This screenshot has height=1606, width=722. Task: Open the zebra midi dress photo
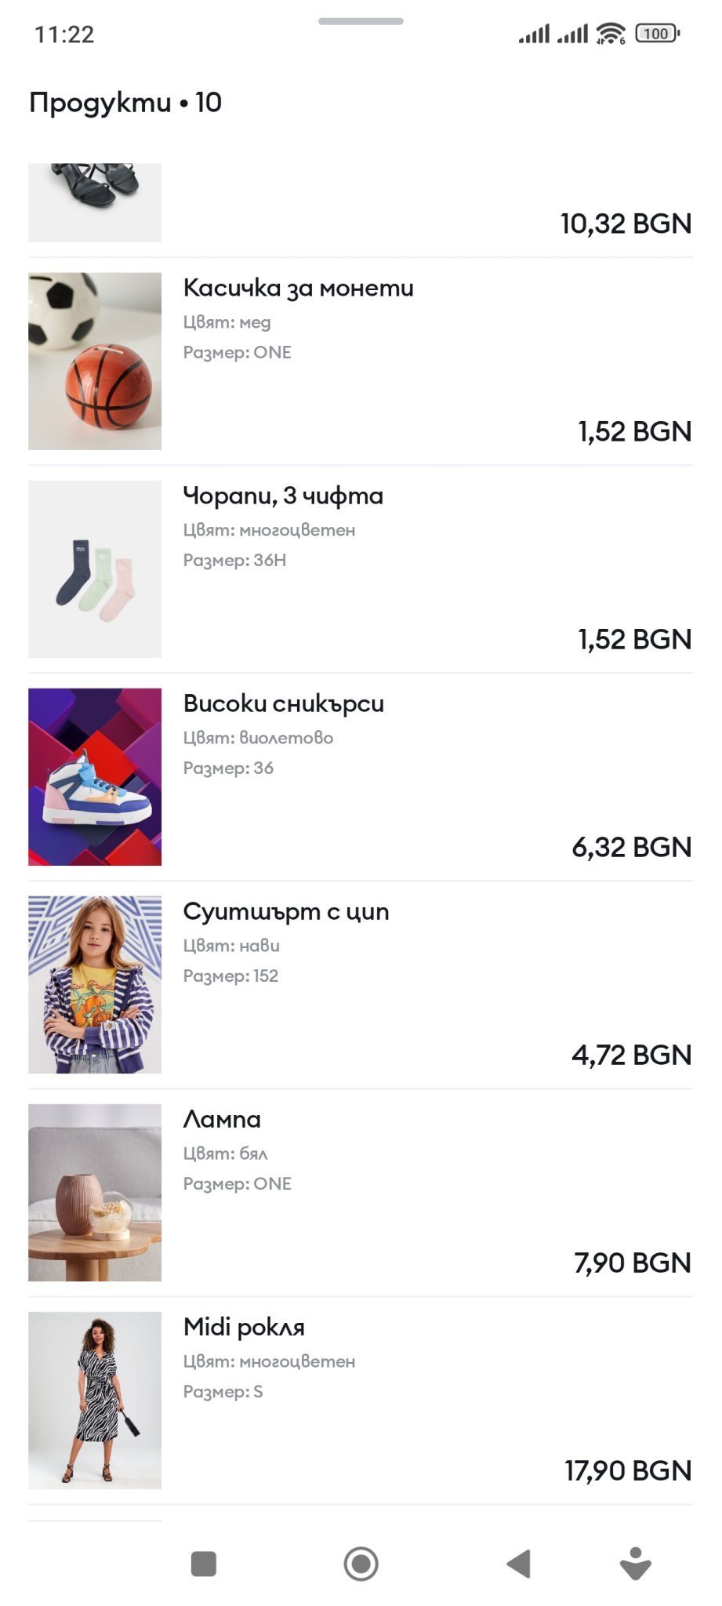(95, 1400)
